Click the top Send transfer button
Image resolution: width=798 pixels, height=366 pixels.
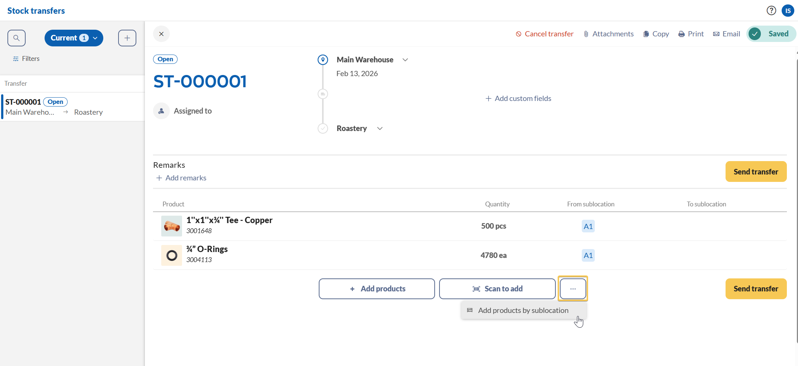(756, 171)
